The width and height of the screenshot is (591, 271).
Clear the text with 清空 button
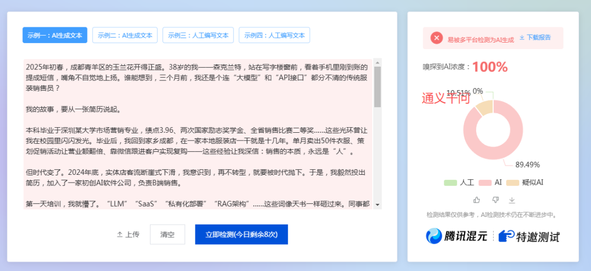pos(167,234)
